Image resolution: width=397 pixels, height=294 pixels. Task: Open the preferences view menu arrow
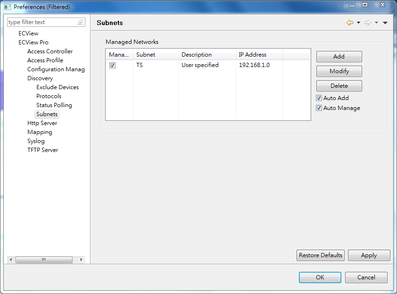click(385, 23)
